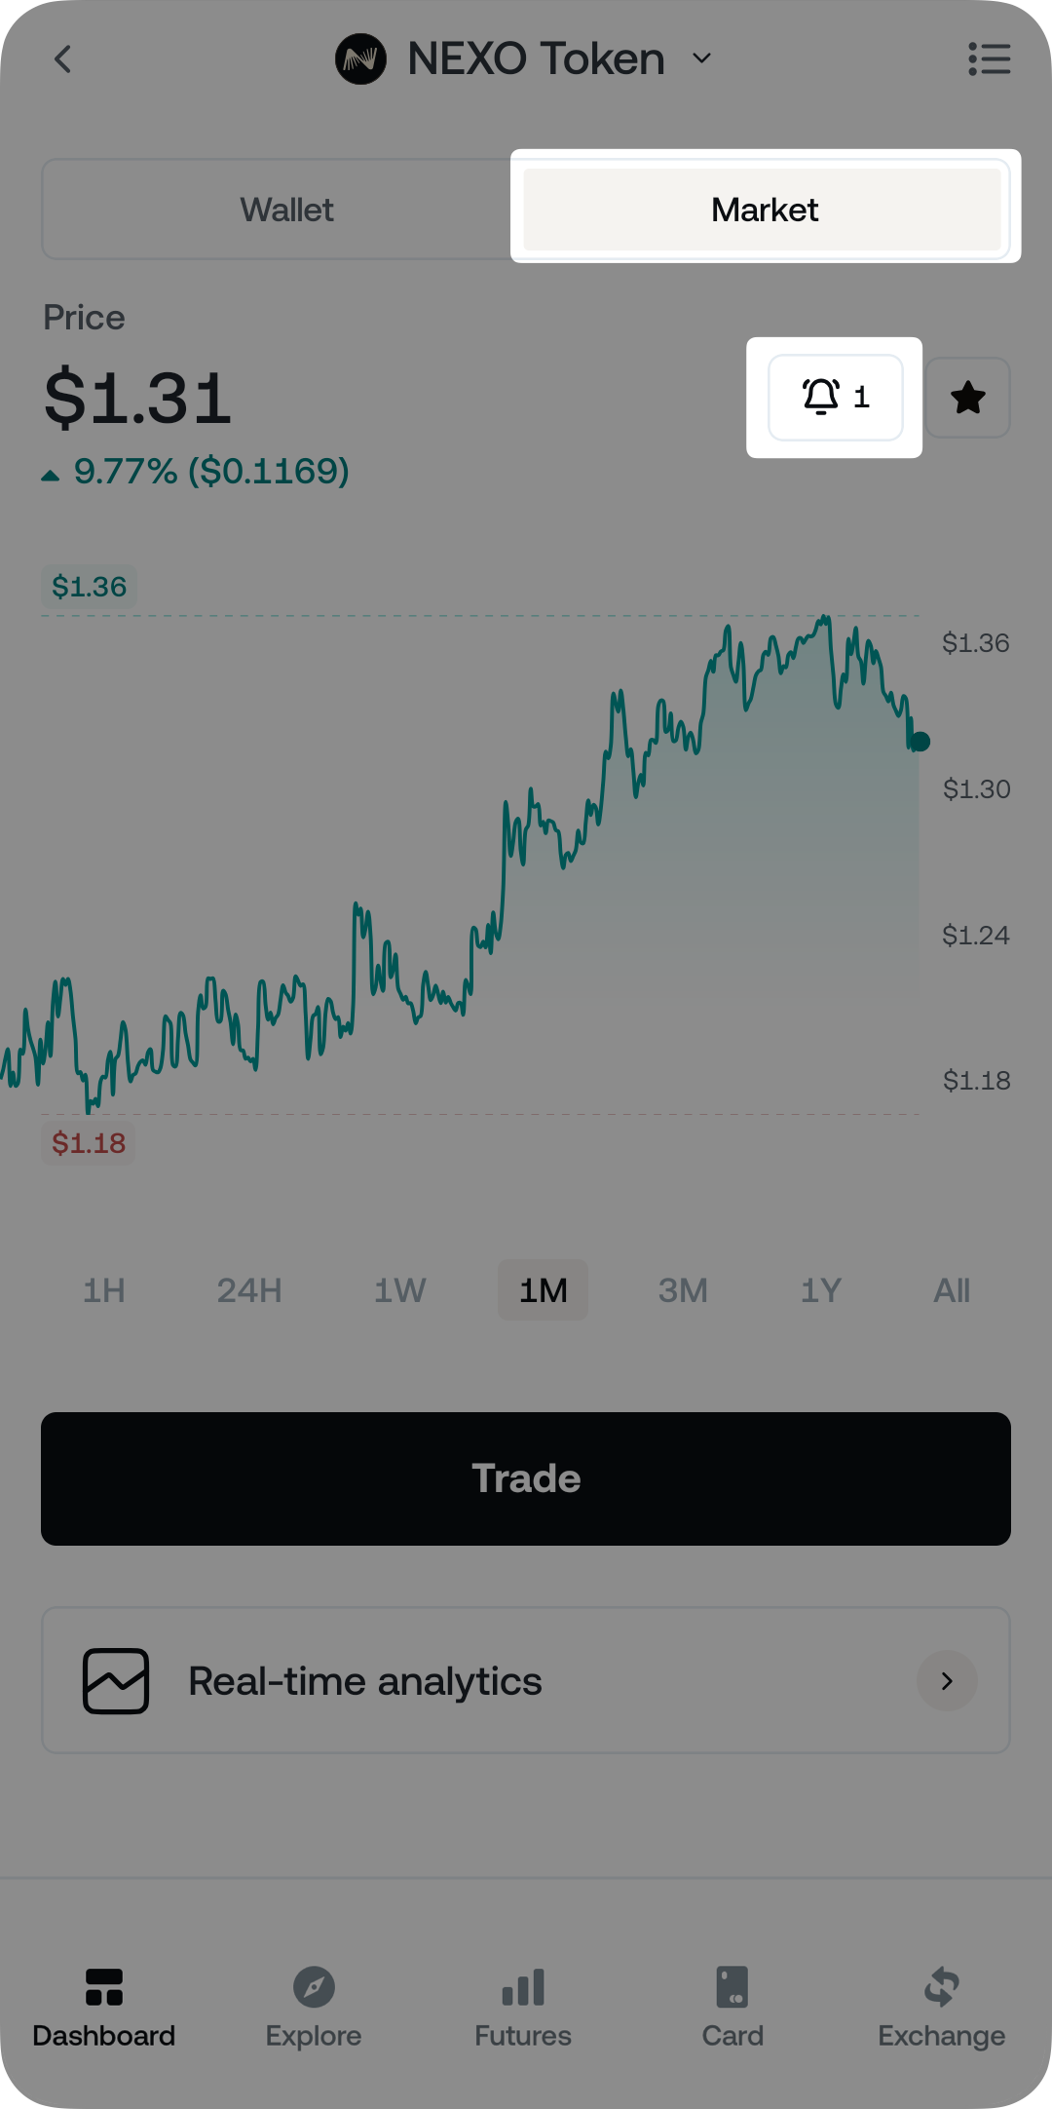This screenshot has height=2109, width=1052.
Task: Open Explore compass icon
Action: [314, 1987]
